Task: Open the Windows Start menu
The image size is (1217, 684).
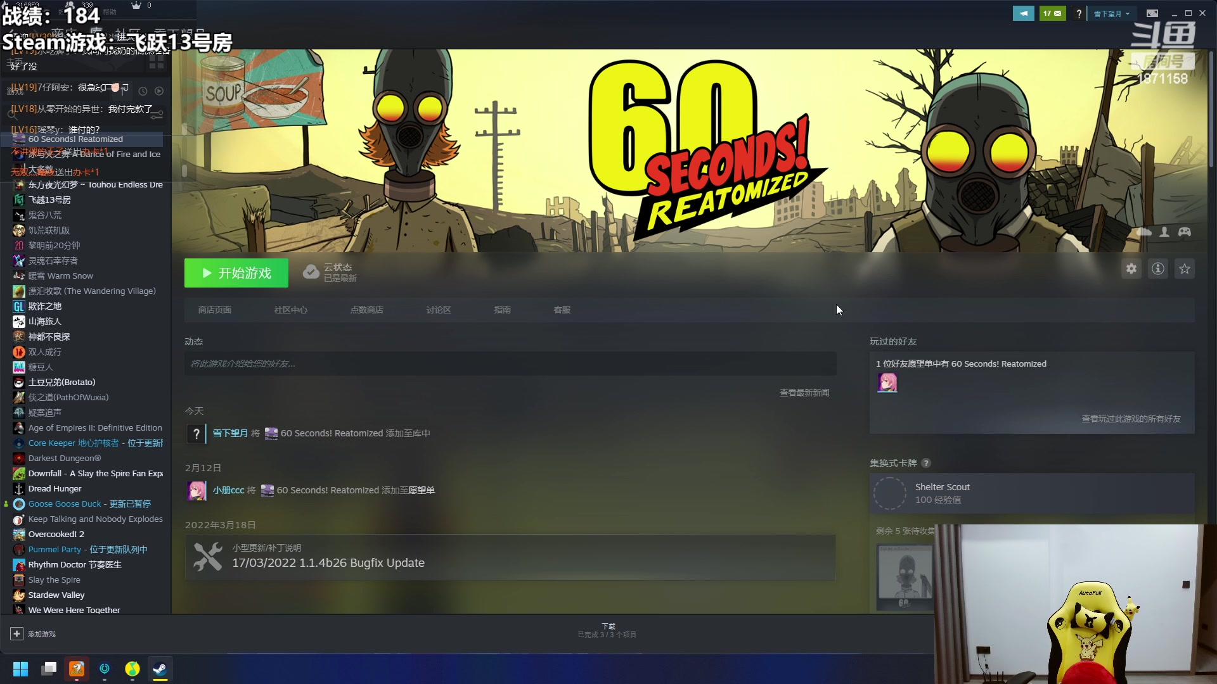Action: (21, 669)
